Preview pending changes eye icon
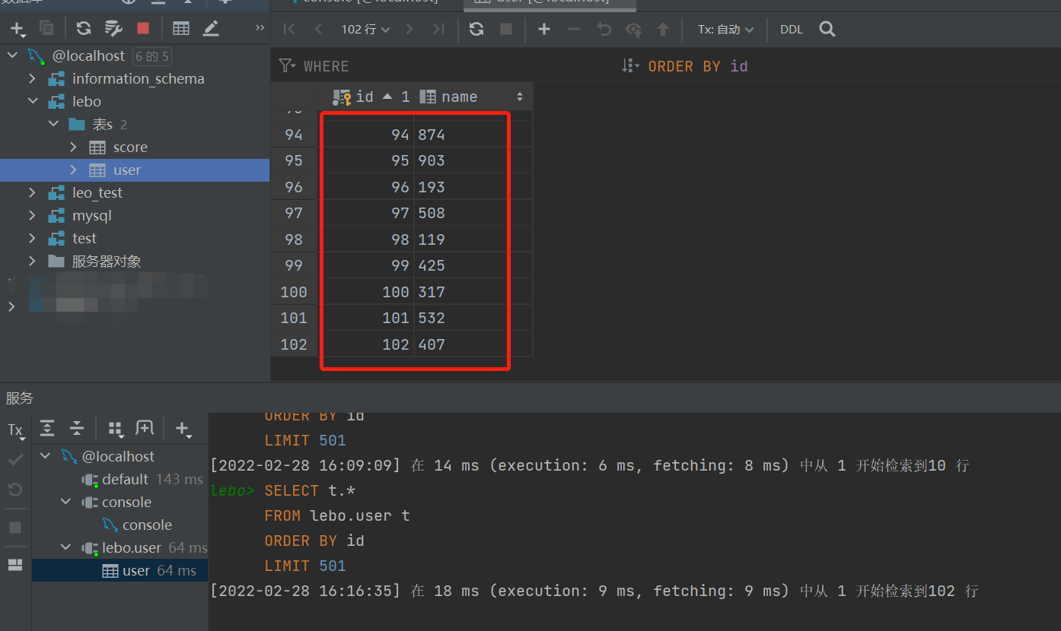 [x=633, y=30]
